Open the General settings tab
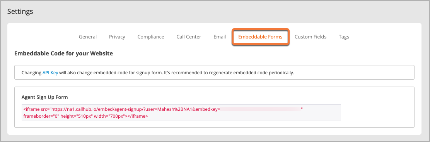The height and width of the screenshot is (142, 430). [88, 37]
